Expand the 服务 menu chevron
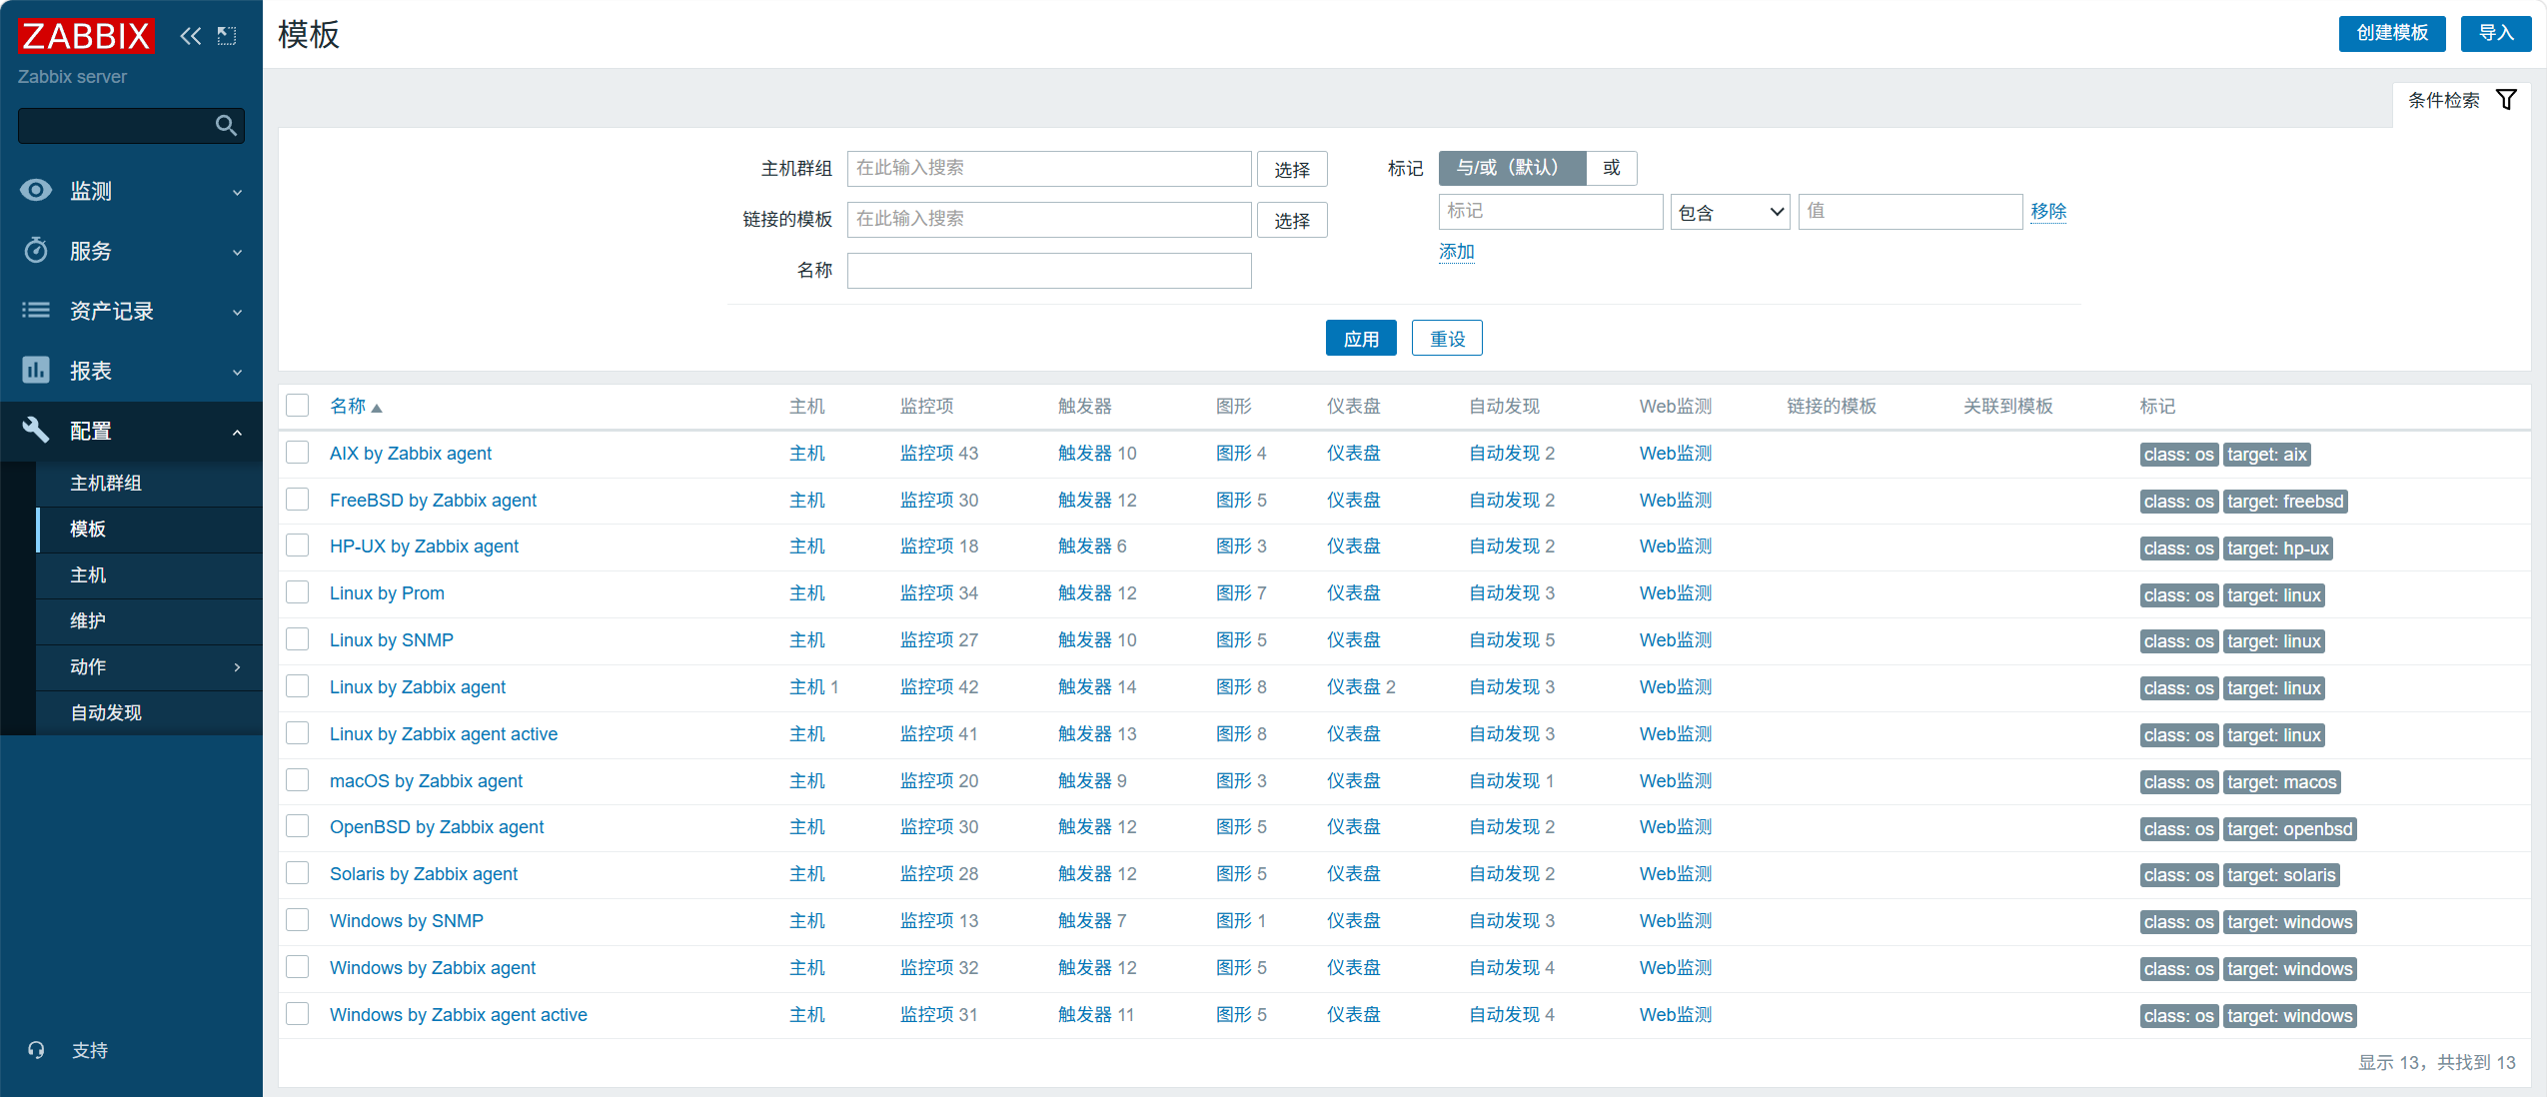This screenshot has height=1097, width=2547. [x=238, y=252]
